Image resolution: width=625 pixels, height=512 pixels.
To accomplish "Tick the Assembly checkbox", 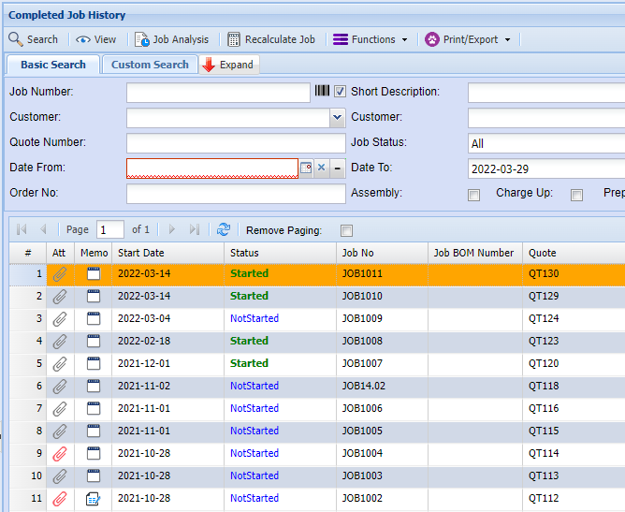I will (474, 195).
